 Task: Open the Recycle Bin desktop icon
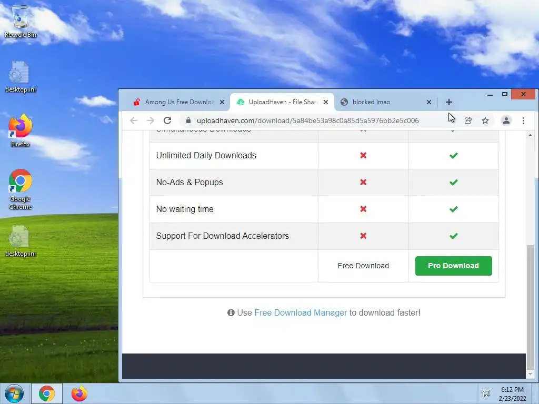point(21,21)
